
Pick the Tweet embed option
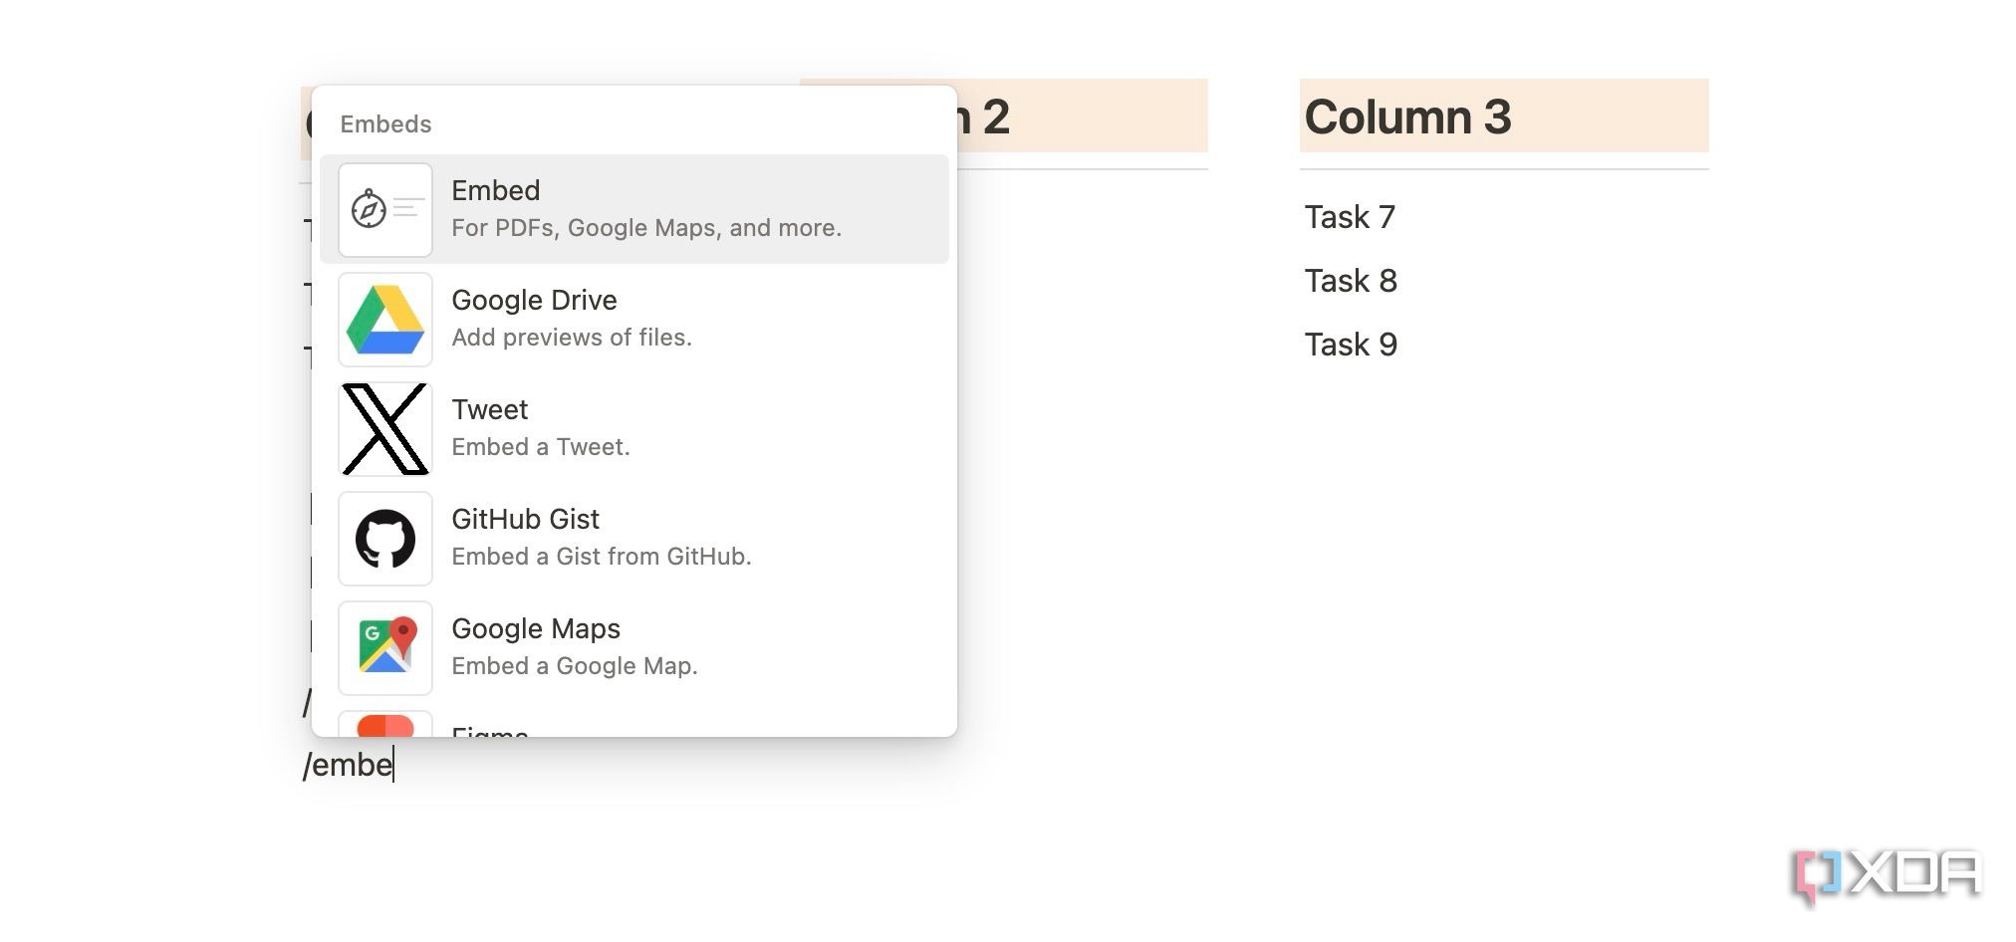point(634,428)
